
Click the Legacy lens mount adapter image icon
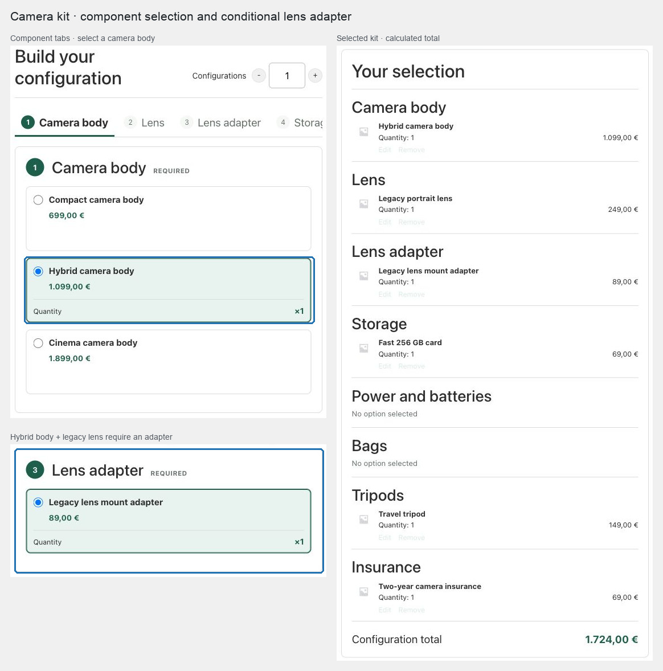coord(364,276)
